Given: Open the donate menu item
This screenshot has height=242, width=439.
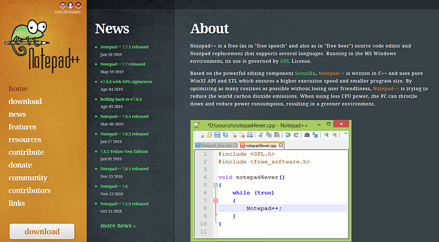Looking at the screenshot, I should [20, 165].
